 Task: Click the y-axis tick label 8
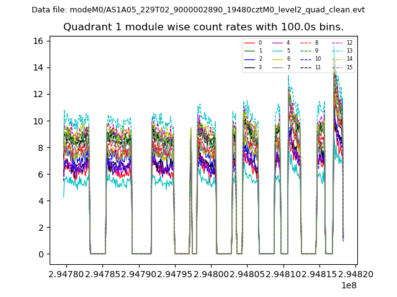(x=40, y=147)
